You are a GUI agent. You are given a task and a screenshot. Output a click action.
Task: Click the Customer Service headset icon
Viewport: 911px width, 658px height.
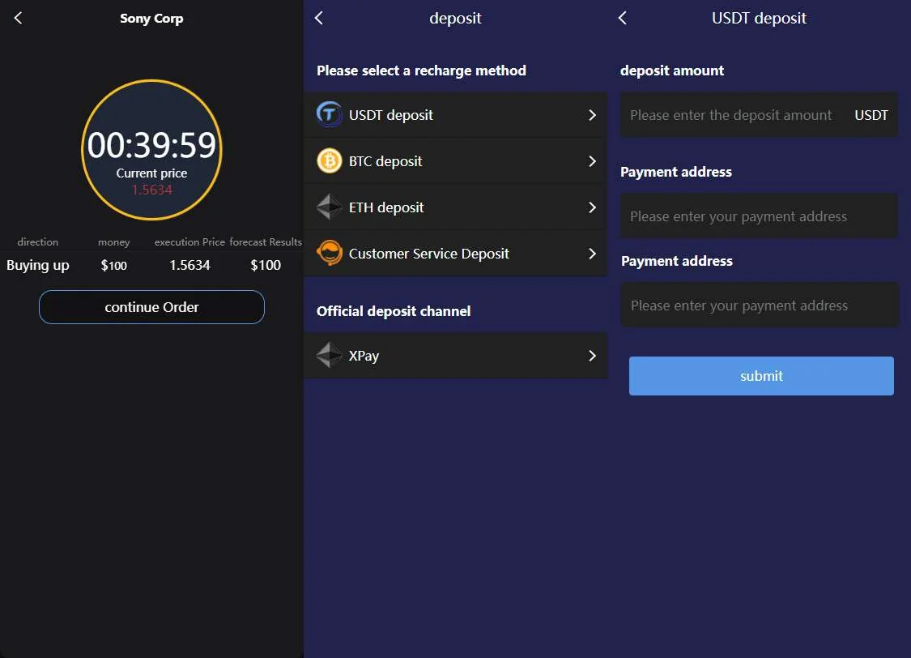tap(330, 254)
